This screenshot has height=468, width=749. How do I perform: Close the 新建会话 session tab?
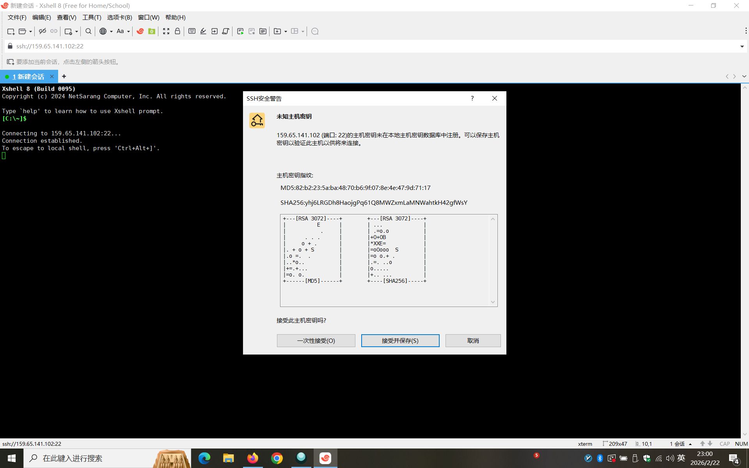[52, 76]
